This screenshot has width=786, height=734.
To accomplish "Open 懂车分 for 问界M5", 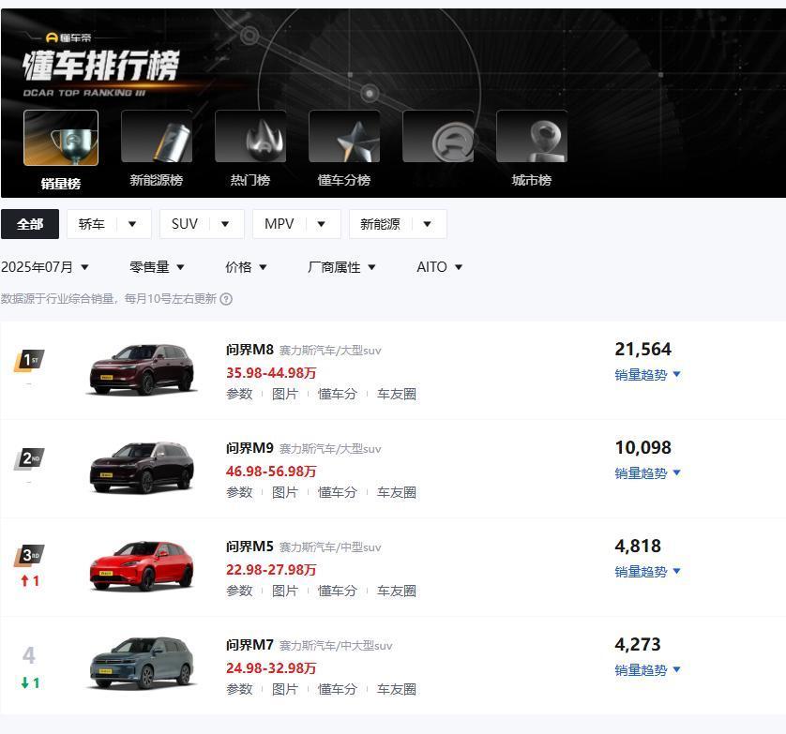I will pos(338,591).
